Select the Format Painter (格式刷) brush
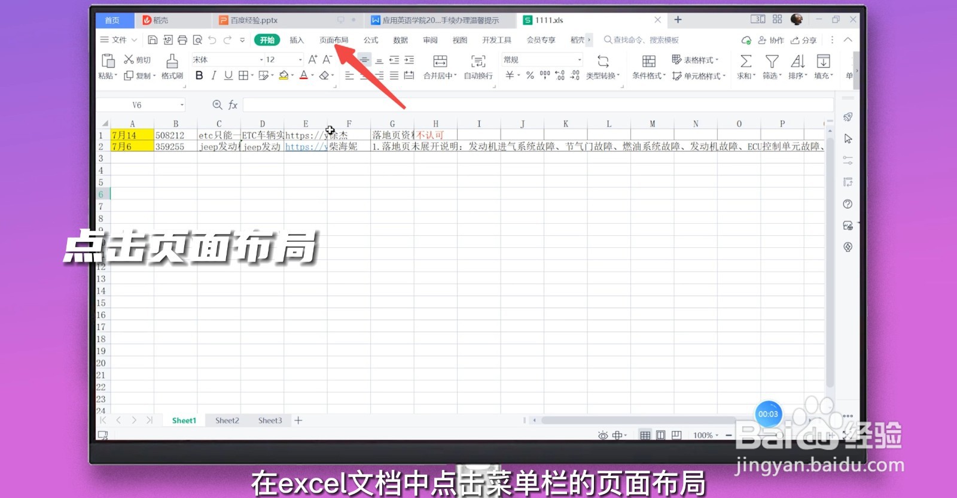Screen dimensions: 957x498 click(x=172, y=66)
